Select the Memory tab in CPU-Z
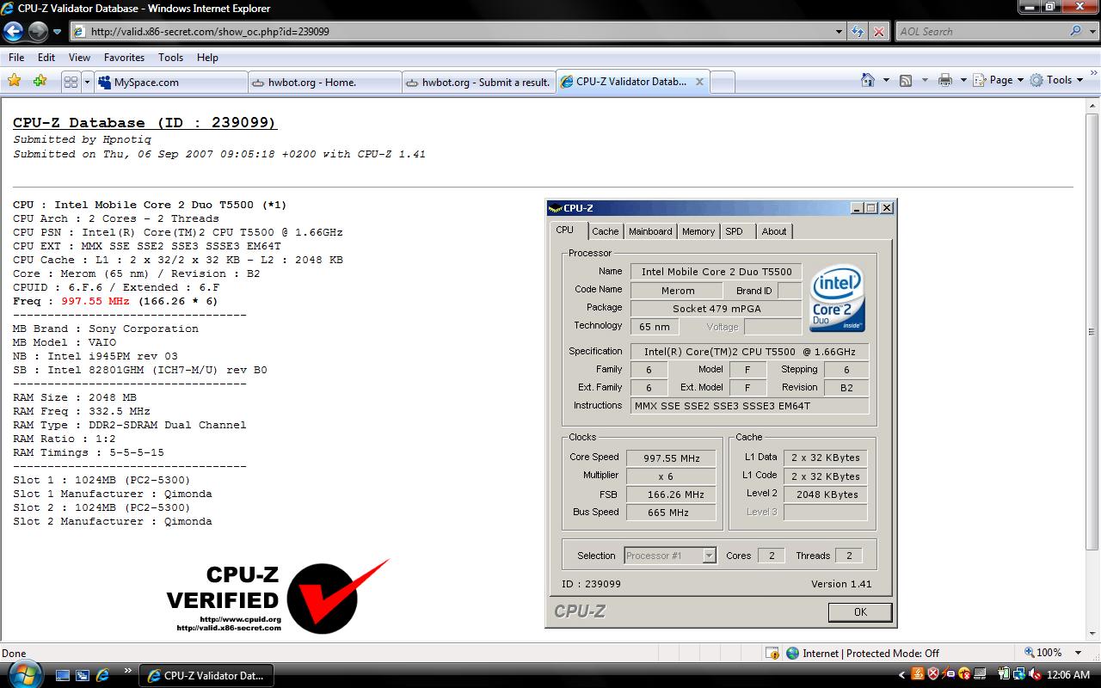The height and width of the screenshot is (688, 1101). pos(698,231)
